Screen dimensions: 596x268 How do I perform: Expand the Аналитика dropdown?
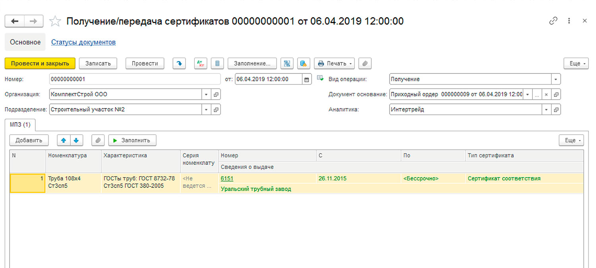click(x=546, y=110)
